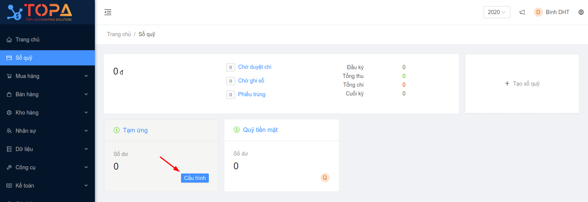Open the announcements megaphone icon
The width and height of the screenshot is (588, 202).
(x=522, y=12)
